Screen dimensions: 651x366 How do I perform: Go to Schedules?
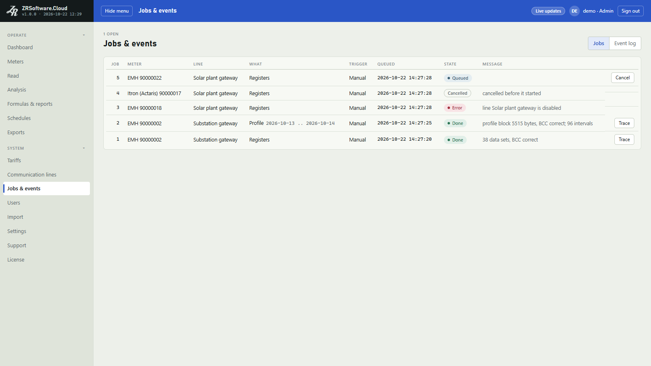tap(46, 118)
